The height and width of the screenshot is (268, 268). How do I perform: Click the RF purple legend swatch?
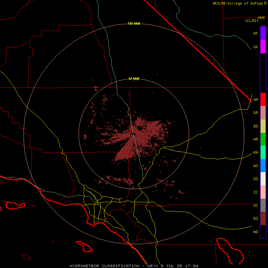263,33
